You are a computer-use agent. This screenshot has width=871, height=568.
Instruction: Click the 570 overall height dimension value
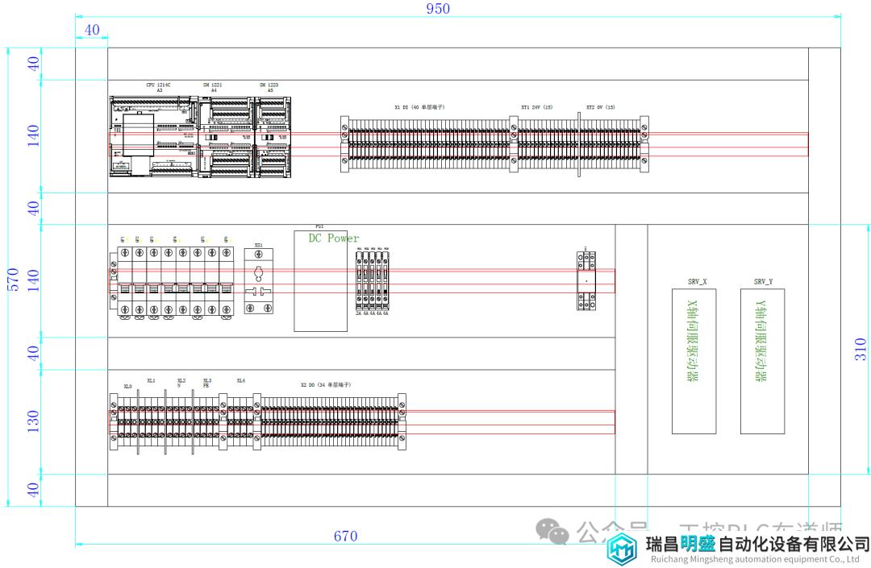(14, 280)
